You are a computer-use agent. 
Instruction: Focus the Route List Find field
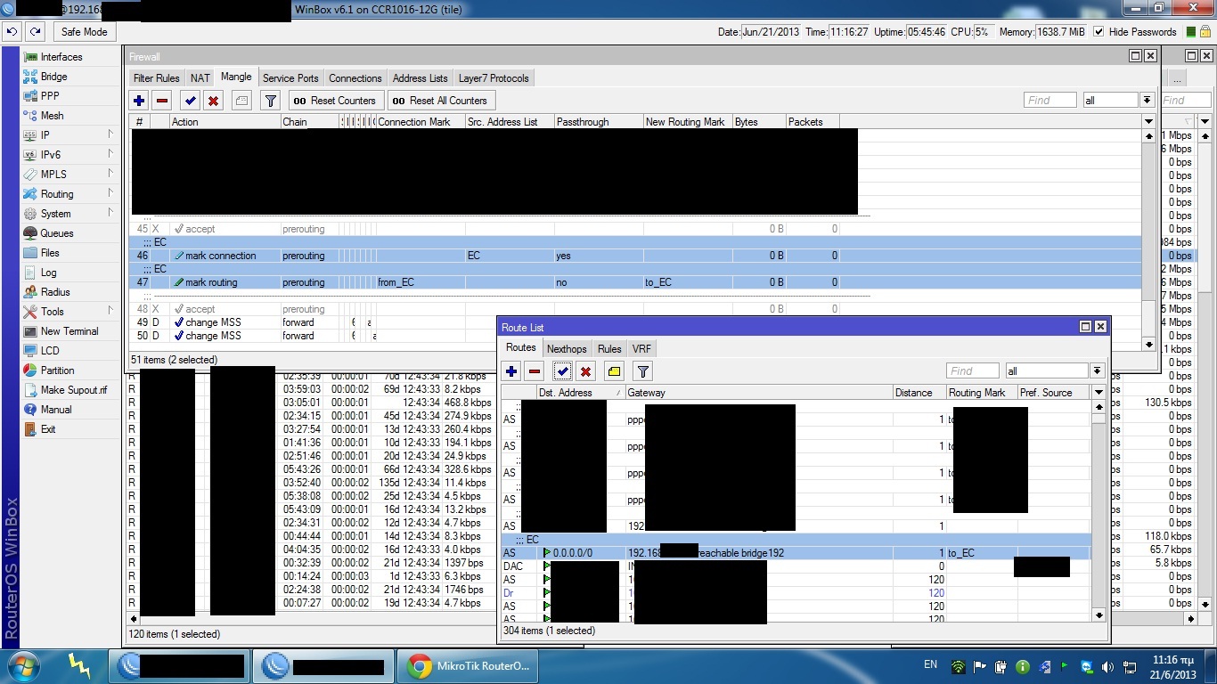[973, 370]
